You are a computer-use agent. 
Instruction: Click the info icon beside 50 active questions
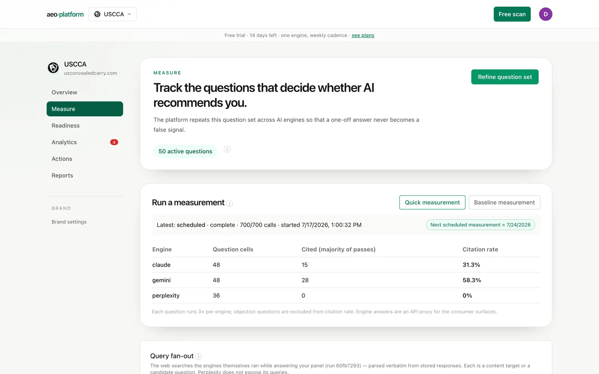[x=227, y=149]
